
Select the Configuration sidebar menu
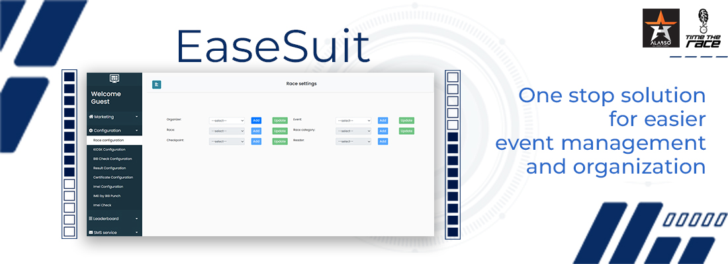tap(114, 131)
